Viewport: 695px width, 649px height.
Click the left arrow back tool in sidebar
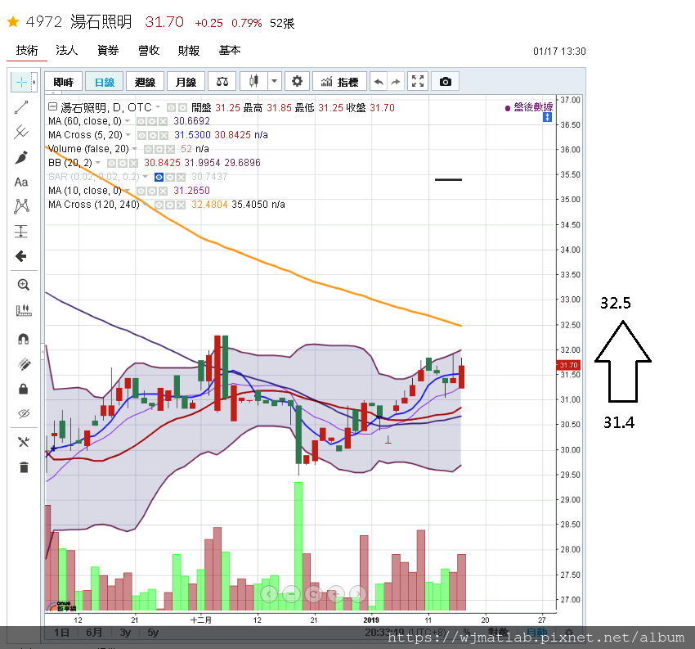21,256
